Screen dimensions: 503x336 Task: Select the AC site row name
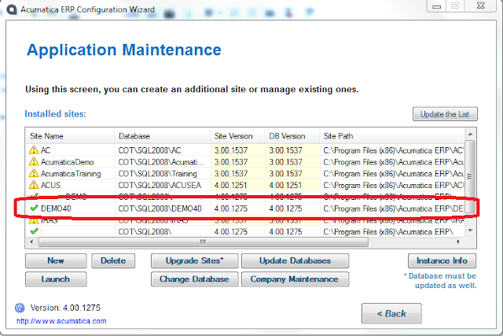coord(46,150)
